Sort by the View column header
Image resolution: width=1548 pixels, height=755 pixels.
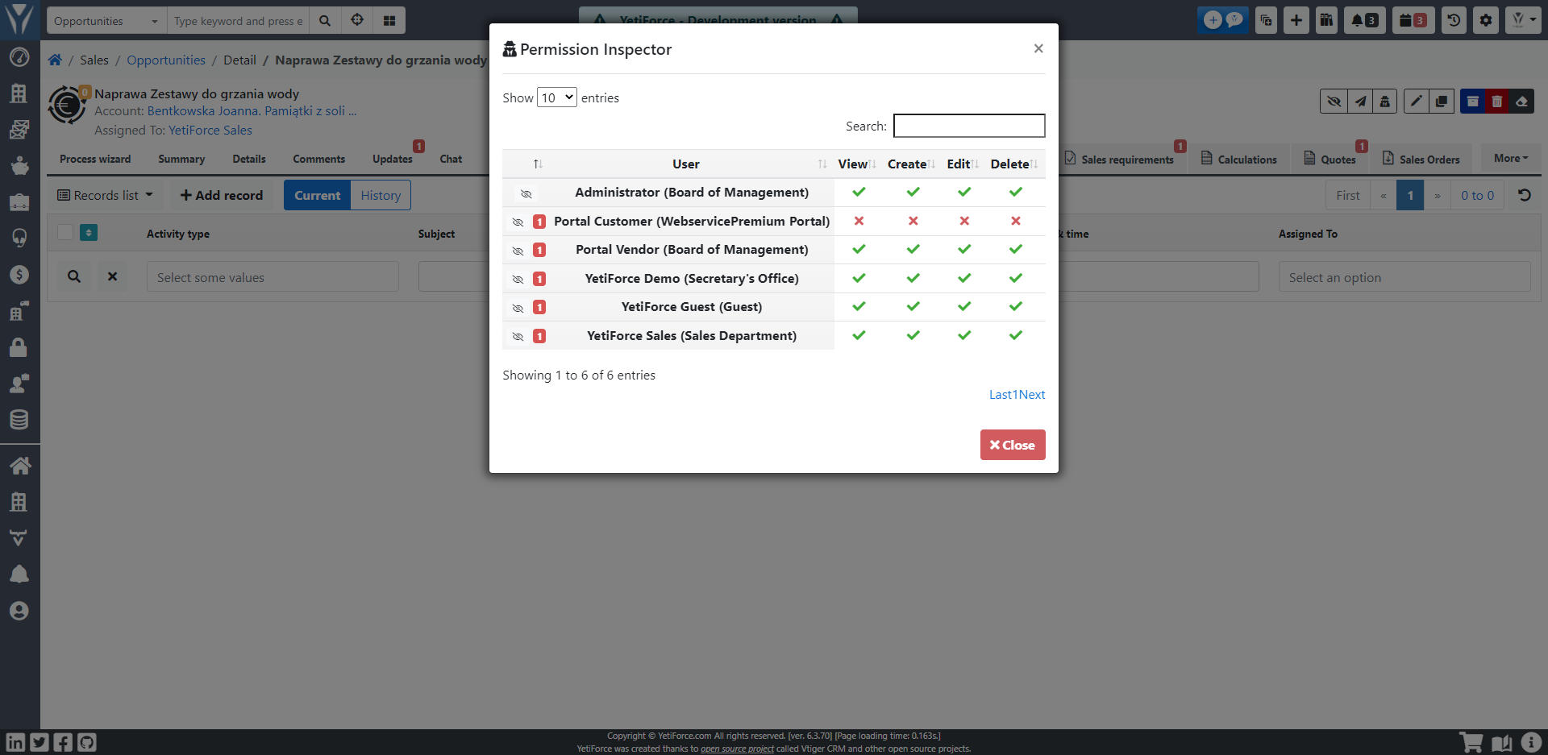(857, 164)
